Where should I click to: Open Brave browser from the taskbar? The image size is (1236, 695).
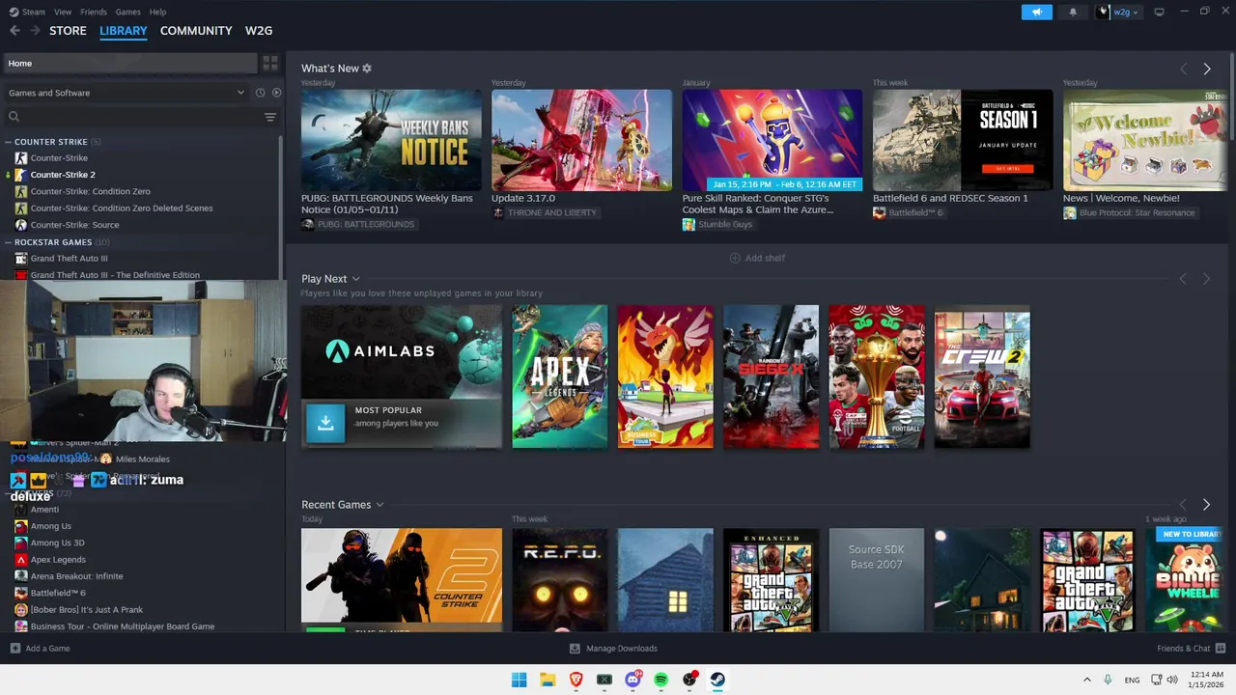tap(576, 680)
